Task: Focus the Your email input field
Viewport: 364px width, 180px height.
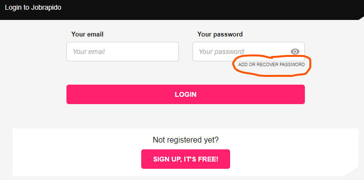Action: pyautogui.click(x=123, y=52)
